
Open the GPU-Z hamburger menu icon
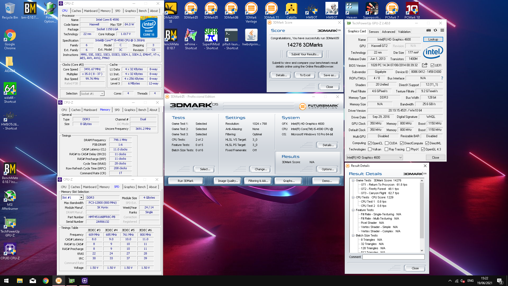coord(442,30)
